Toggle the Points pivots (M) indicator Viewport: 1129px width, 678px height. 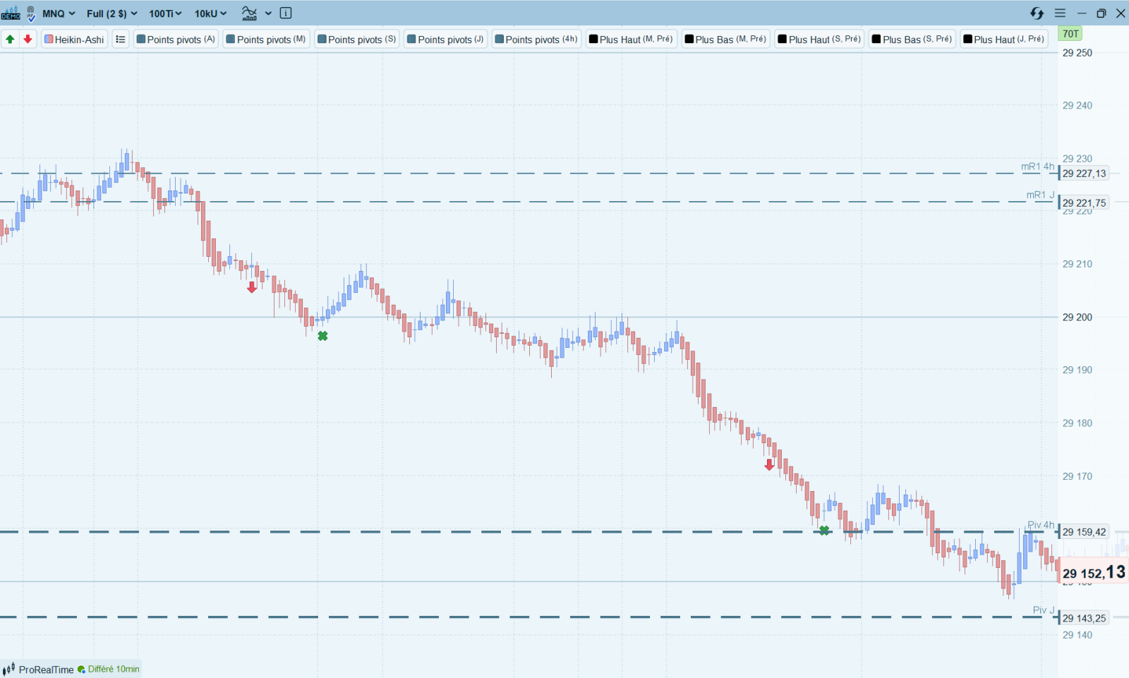pyautogui.click(x=266, y=40)
